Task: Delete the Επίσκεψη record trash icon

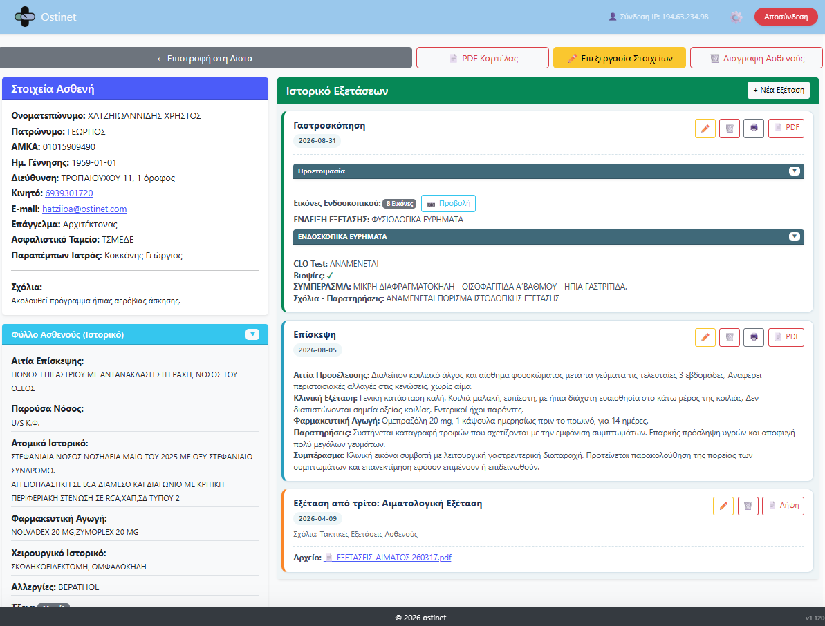Action: pos(730,337)
